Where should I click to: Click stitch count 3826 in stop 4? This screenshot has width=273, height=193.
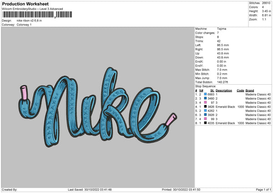(x=211, y=107)
